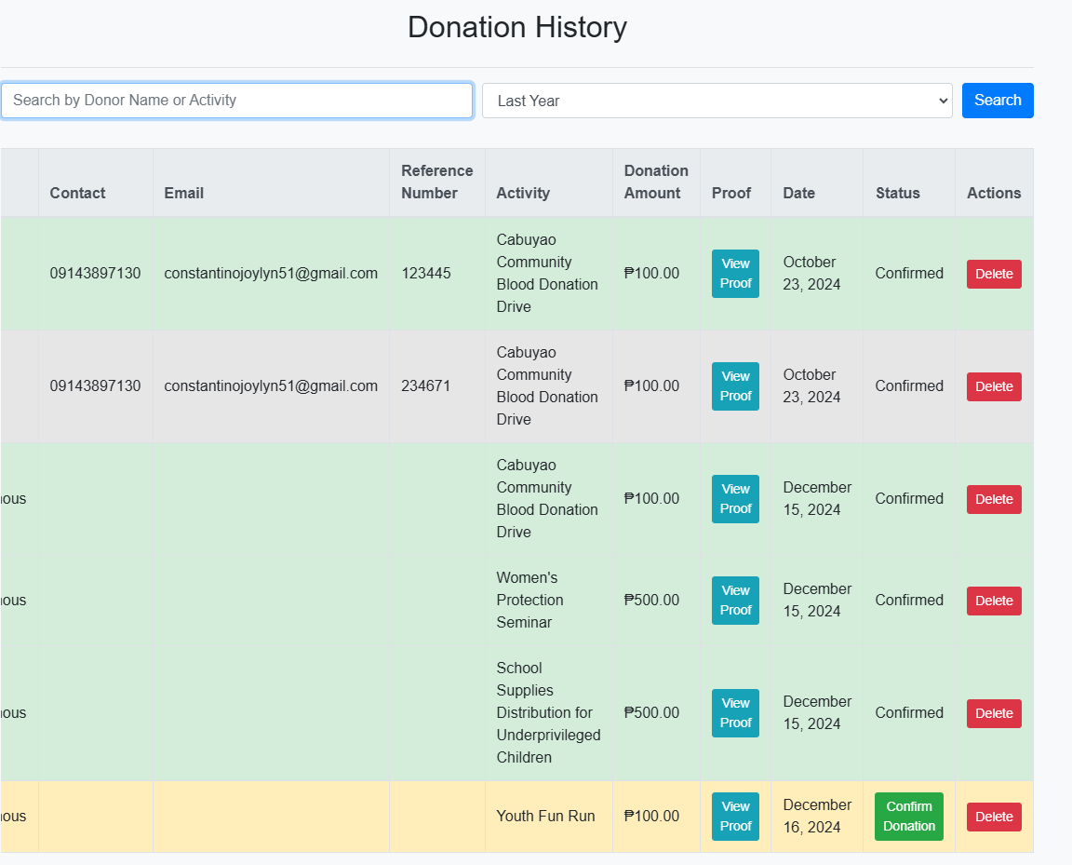View Proof for reference number 234671
The width and height of the screenshot is (1072, 865).
736,386
